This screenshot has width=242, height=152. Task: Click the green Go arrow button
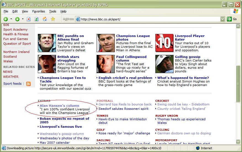pyautogui.click(x=229, y=19)
